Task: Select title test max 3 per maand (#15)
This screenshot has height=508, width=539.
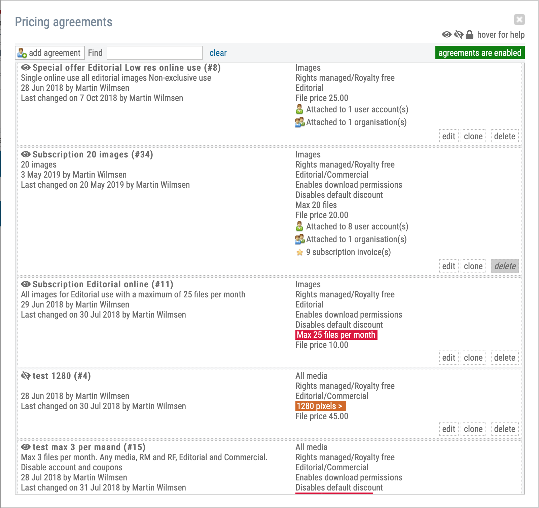Action: point(89,447)
